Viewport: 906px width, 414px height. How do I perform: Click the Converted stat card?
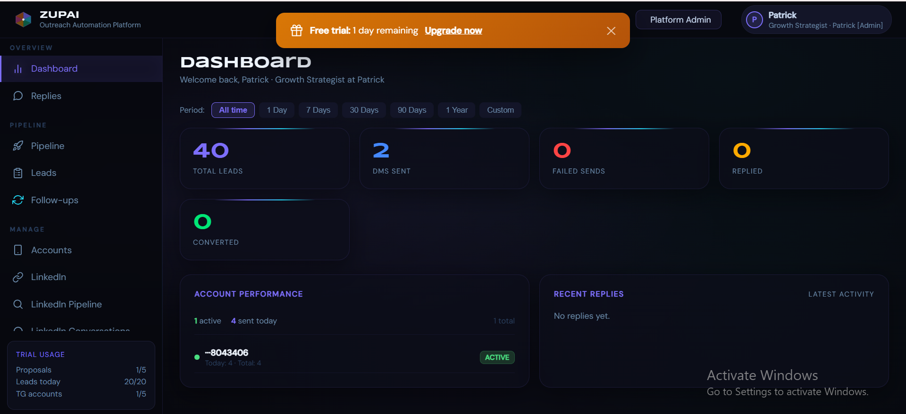265,230
